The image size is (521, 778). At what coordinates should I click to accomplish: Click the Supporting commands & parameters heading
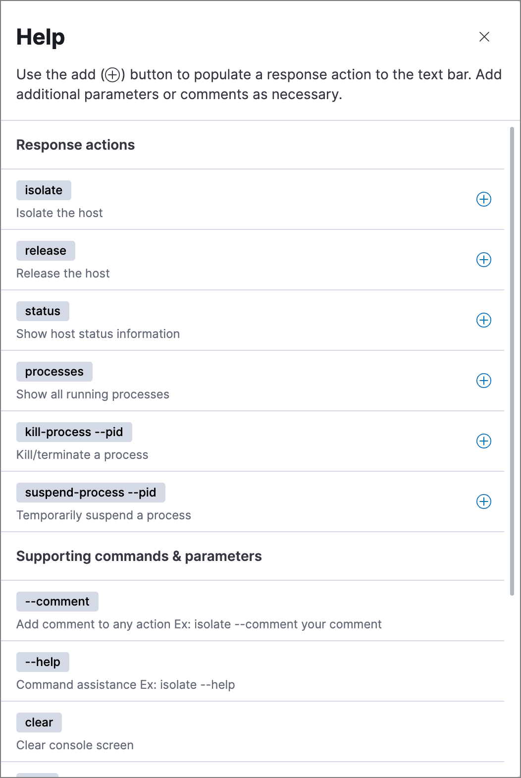139,556
